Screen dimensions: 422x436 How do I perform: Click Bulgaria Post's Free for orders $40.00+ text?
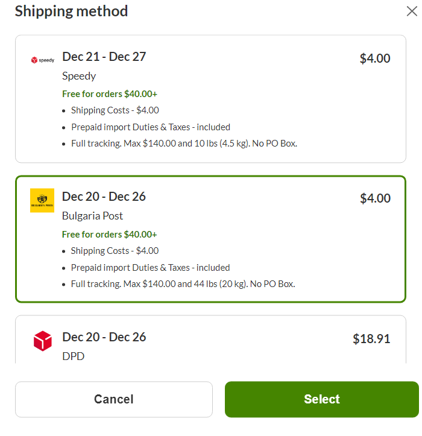pyautogui.click(x=110, y=235)
